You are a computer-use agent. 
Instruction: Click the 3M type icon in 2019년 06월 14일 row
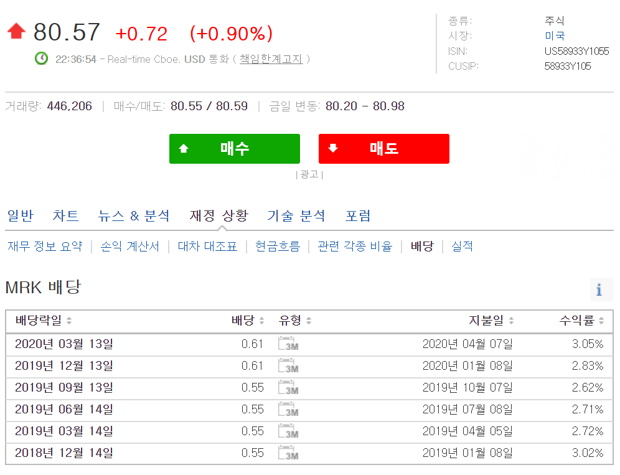tap(288, 409)
